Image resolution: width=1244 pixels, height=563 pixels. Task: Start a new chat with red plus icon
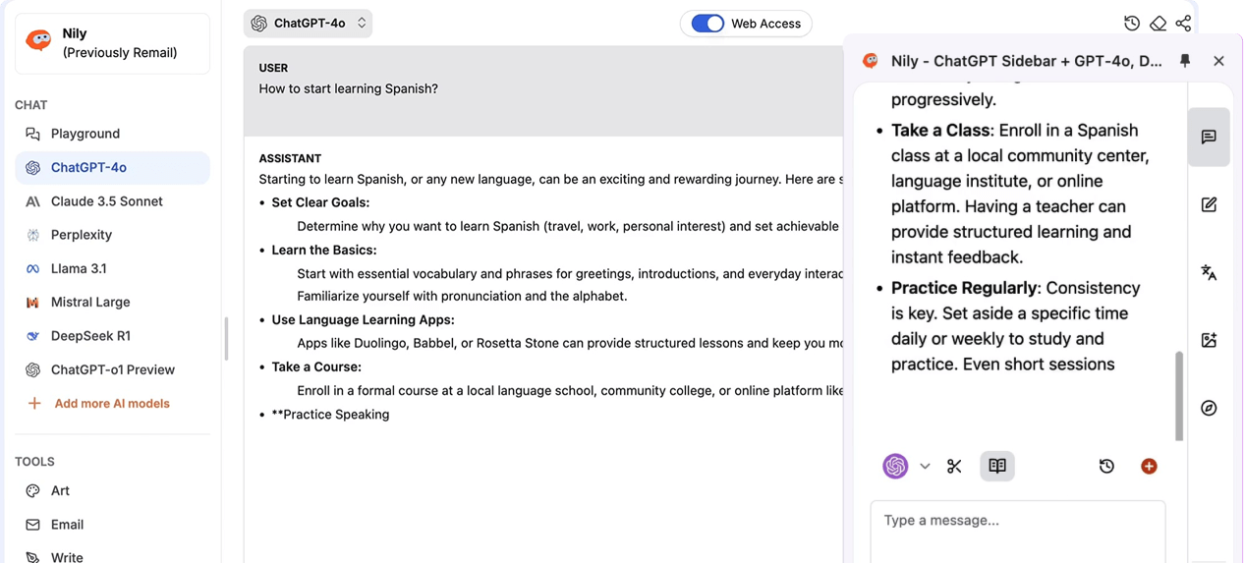[1149, 467]
